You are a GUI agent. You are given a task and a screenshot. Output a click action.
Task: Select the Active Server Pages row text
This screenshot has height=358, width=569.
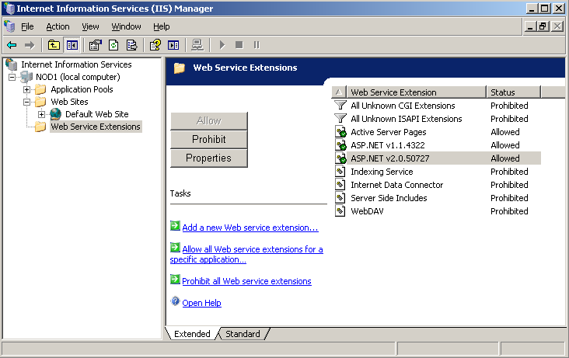pos(389,132)
